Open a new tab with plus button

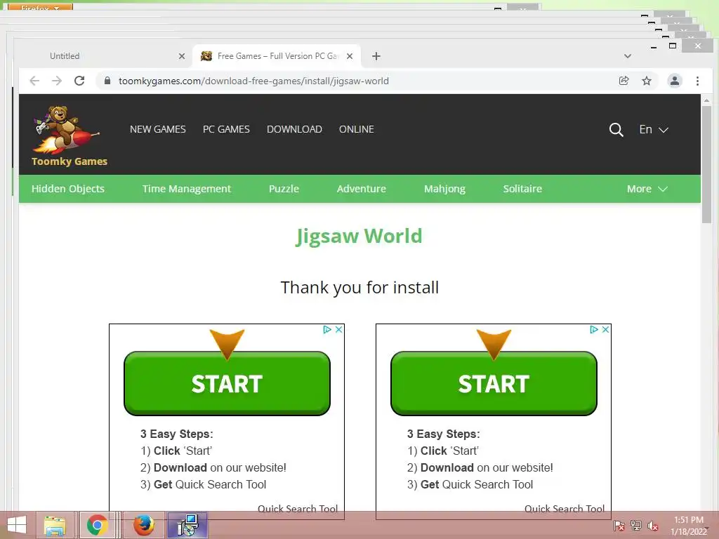(x=376, y=56)
